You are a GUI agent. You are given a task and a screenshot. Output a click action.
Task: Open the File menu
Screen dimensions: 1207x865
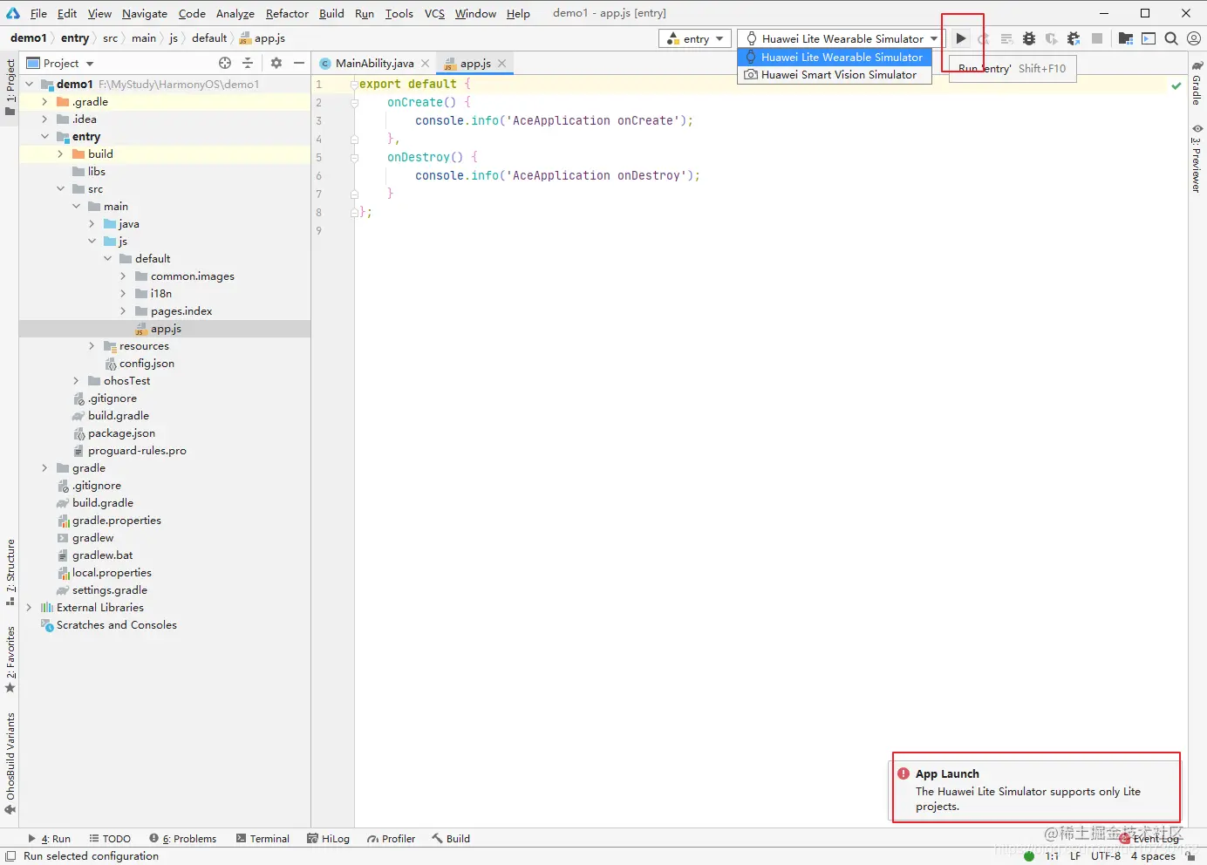38,13
